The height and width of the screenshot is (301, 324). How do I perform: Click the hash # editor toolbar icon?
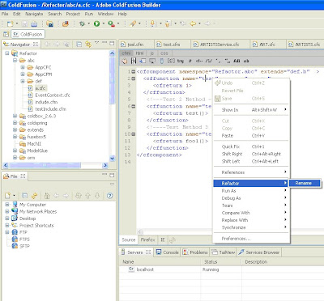tap(190, 61)
